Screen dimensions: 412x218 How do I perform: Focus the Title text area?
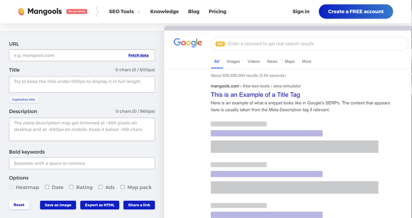(x=82, y=85)
